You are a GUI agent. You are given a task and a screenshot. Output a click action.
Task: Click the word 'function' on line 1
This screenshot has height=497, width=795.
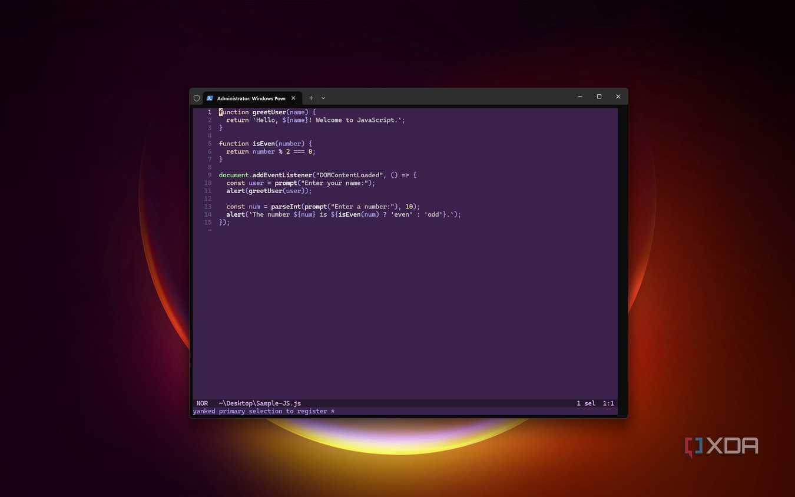pos(234,112)
